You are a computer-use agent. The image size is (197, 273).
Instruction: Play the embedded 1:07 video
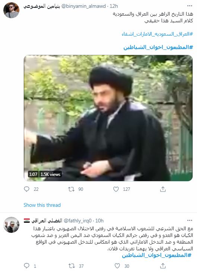click(108, 118)
